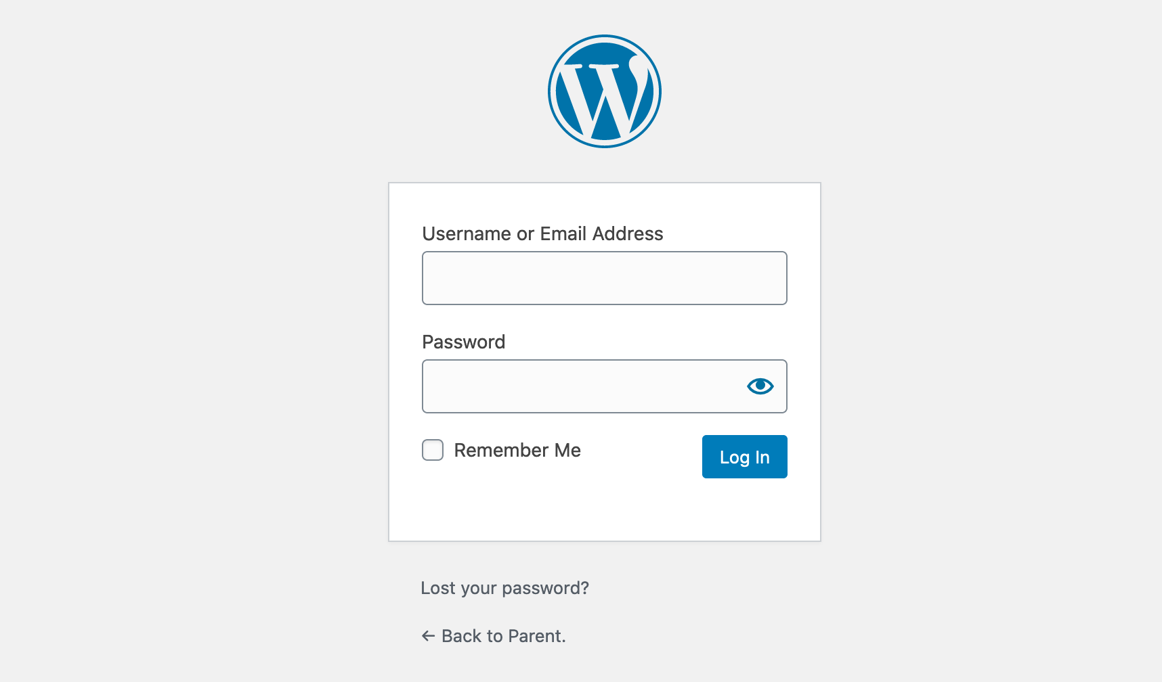The height and width of the screenshot is (682, 1162).
Task: Enable the Remember Me option box
Action: pos(433,450)
